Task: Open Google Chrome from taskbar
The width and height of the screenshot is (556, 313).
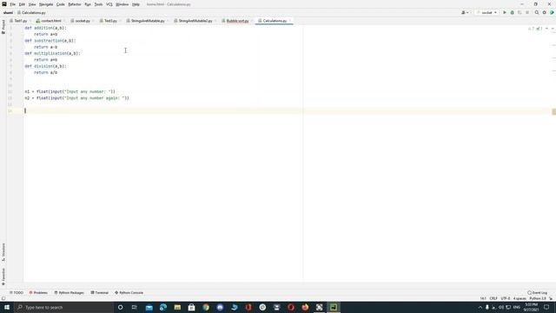Action: point(206,307)
